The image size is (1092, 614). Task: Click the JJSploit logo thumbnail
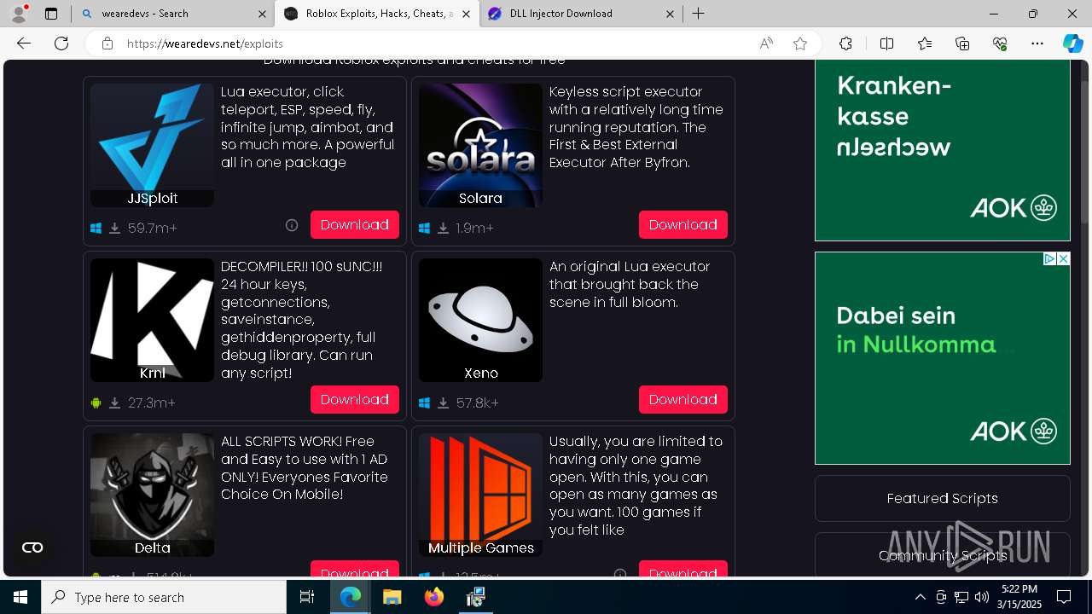pyautogui.click(x=152, y=145)
